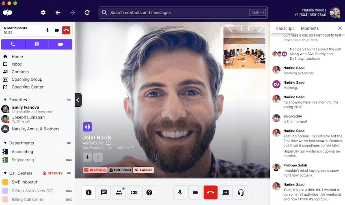Open Call Centers section options menu
Image resolution: width=345 pixels, height=205 pixels.
tap(69, 173)
